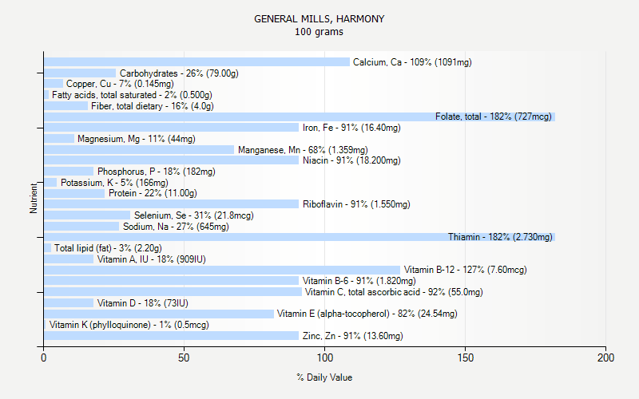Image resolution: width=639 pixels, height=399 pixels.
Task: Click the Phosphorus, P - 18% label
Action: click(156, 172)
